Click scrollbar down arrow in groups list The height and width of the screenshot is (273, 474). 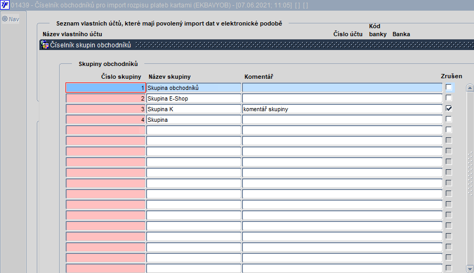[x=470, y=268]
